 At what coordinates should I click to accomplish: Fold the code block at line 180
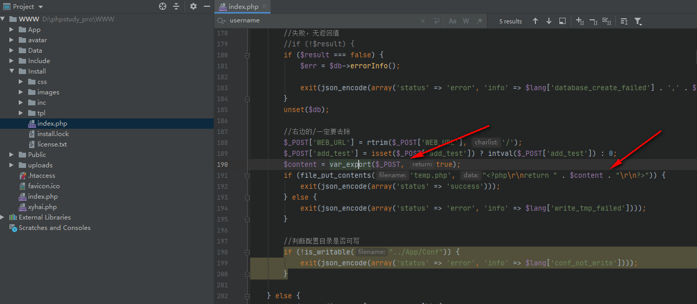click(247, 55)
